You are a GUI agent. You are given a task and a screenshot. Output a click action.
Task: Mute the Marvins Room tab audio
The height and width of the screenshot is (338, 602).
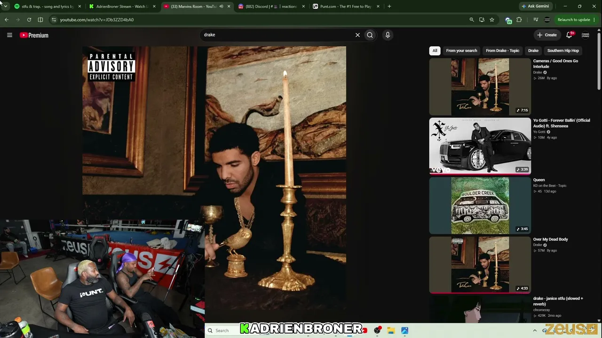[221, 7]
